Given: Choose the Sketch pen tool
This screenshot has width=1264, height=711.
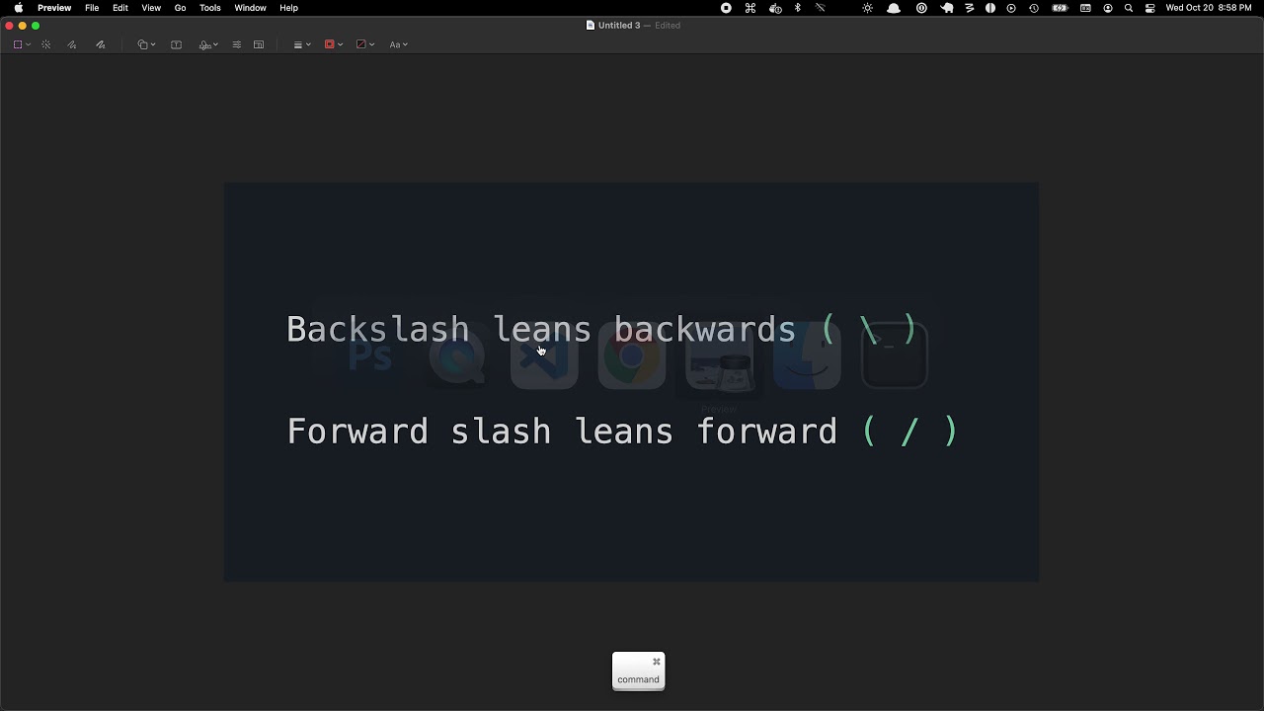Looking at the screenshot, I should [72, 44].
